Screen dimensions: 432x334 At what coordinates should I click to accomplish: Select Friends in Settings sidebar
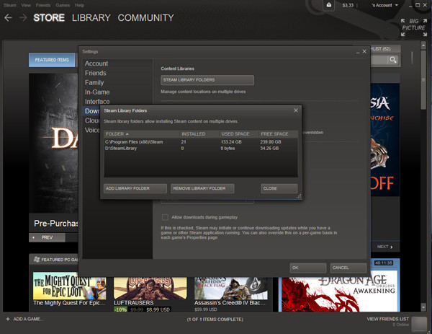pyautogui.click(x=95, y=73)
